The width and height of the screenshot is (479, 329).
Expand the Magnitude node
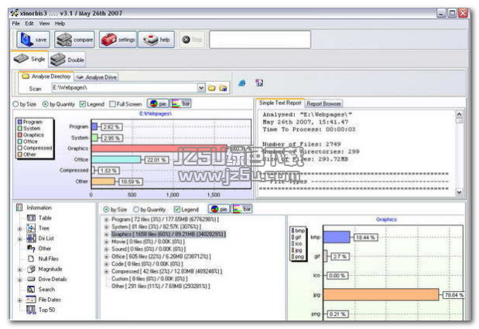[x=20, y=270]
